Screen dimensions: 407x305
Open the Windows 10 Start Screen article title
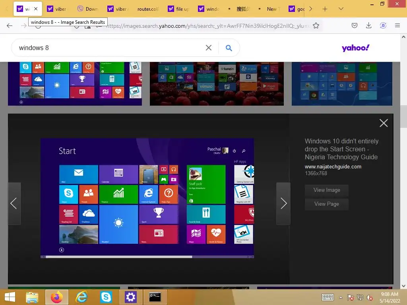click(x=341, y=149)
